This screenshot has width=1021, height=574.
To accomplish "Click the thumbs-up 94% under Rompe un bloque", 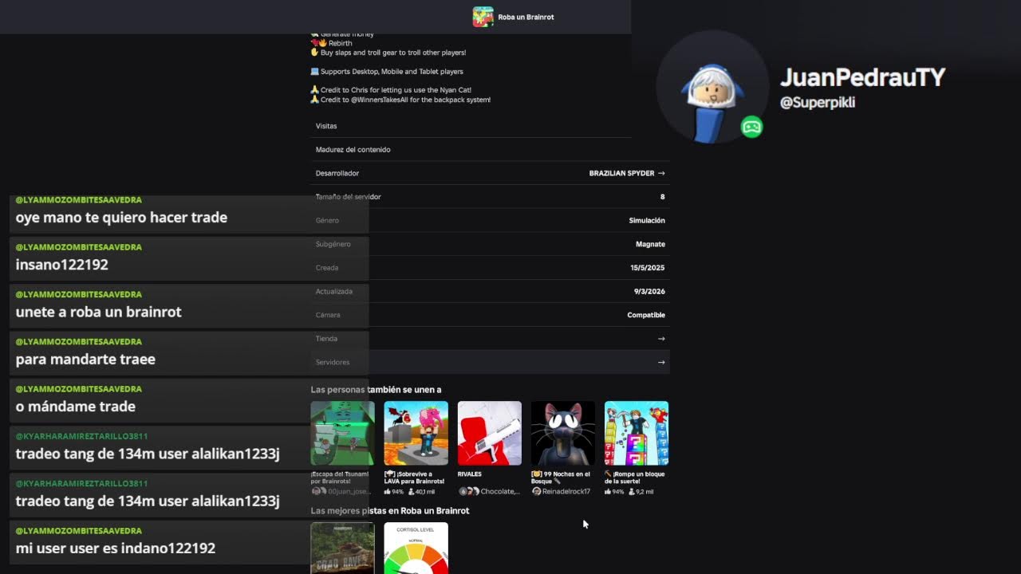I will pos(614,492).
